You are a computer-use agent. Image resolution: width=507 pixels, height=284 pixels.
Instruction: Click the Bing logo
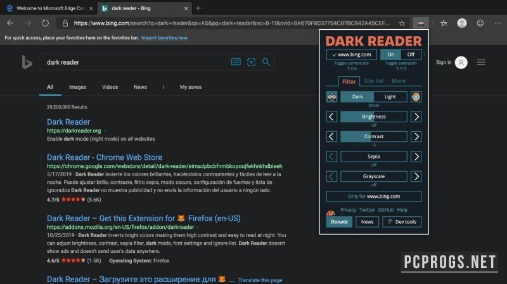point(27,62)
